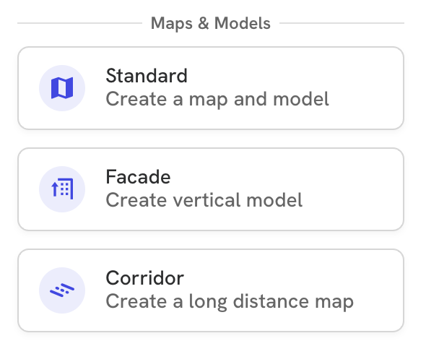Click "Create a long distance map" description
Image resolution: width=426 pixels, height=354 pixels.
tap(230, 301)
